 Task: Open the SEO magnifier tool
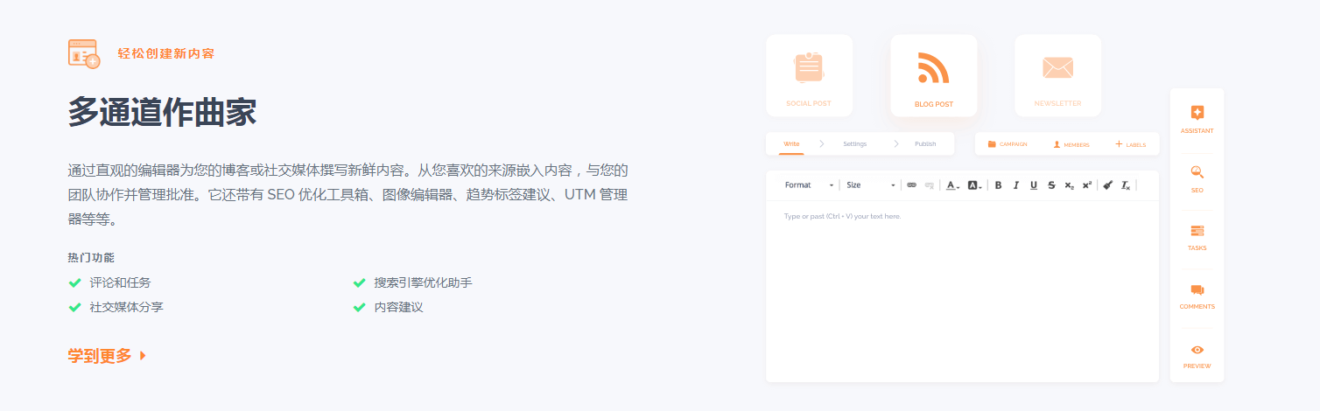(1197, 172)
